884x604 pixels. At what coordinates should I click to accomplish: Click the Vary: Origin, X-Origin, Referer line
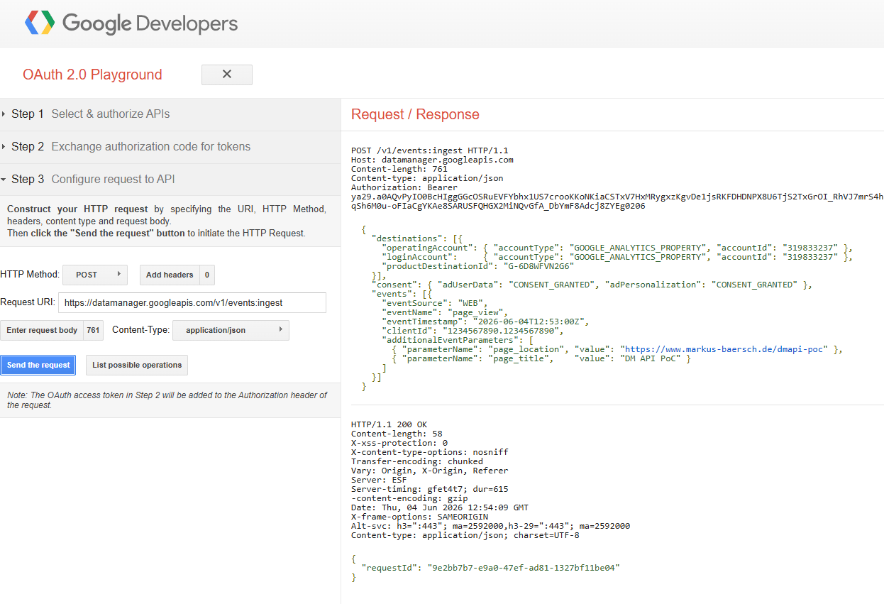[429, 471]
